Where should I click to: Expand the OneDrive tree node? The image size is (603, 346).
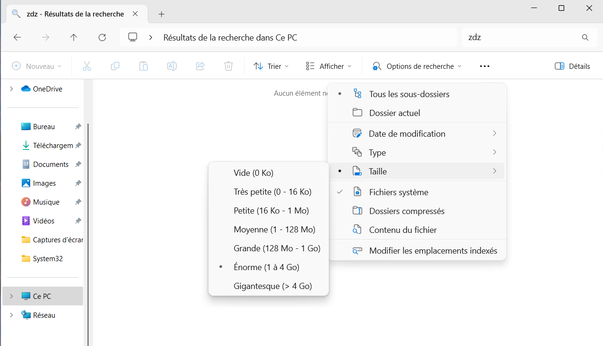[x=11, y=89]
